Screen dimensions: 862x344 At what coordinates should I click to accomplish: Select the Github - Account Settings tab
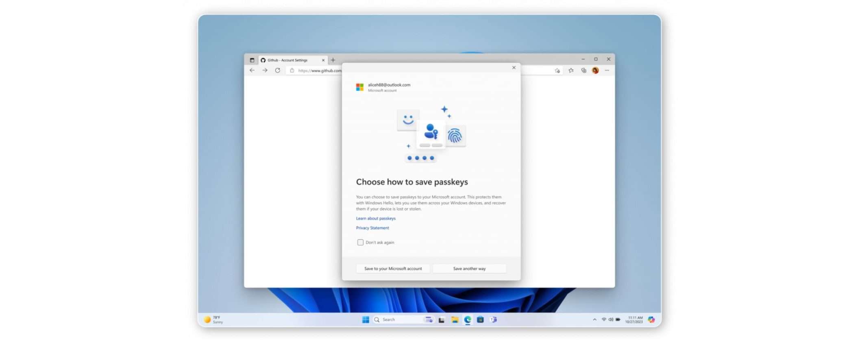pyautogui.click(x=293, y=60)
